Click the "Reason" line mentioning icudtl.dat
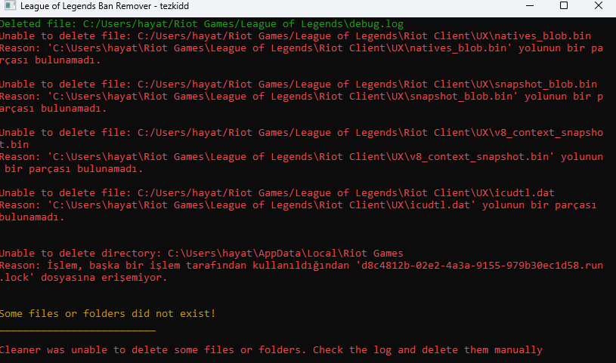 299,205
